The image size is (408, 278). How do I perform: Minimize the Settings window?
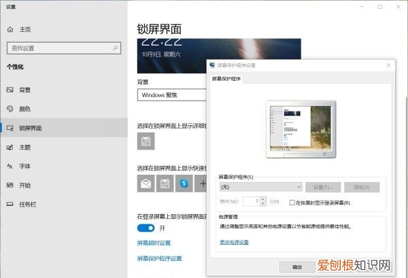362,7
